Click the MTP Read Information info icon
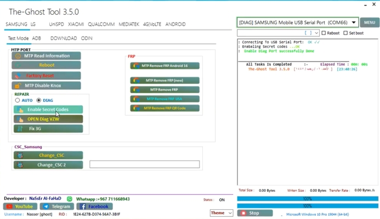380x219 pixels. tap(18, 56)
